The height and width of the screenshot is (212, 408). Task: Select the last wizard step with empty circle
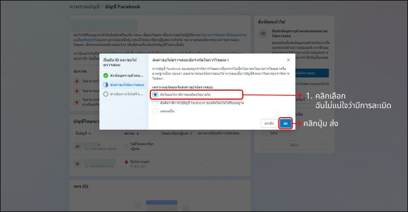pos(124,94)
